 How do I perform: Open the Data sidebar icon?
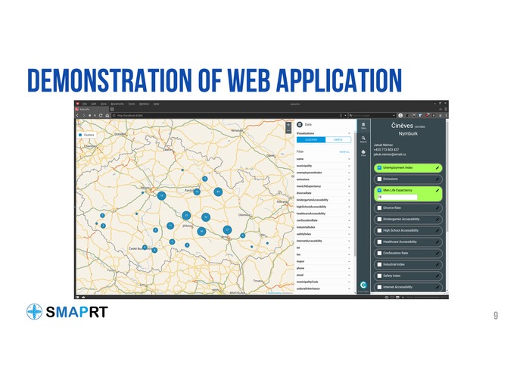363,126
